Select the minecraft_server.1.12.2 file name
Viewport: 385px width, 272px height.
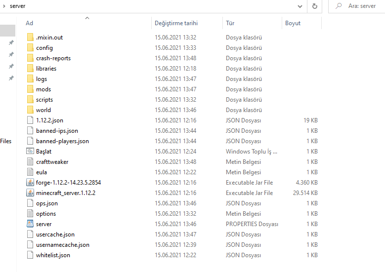tap(66, 193)
